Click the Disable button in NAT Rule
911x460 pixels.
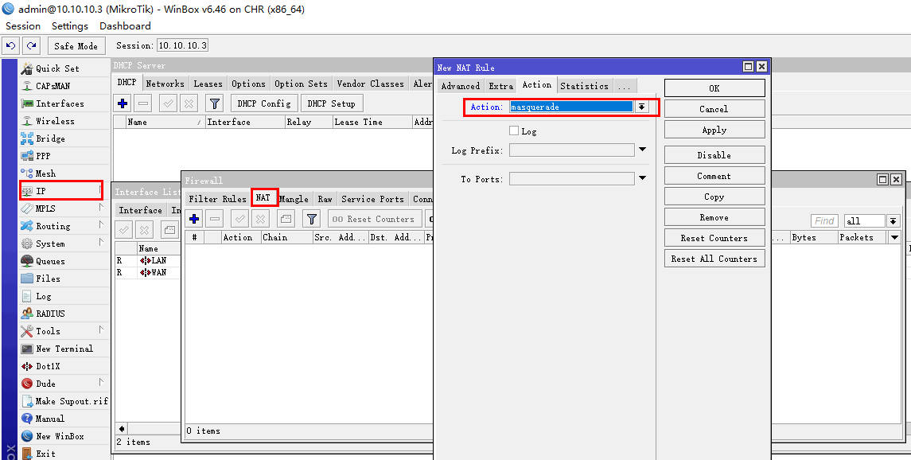(x=714, y=155)
